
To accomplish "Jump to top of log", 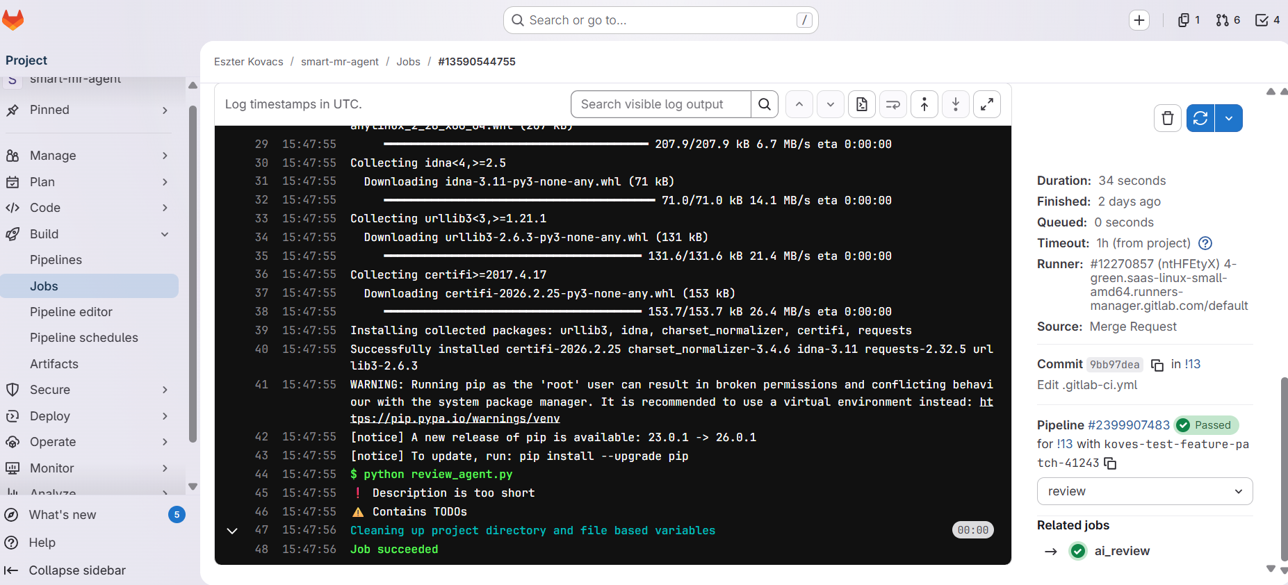I will pyautogui.click(x=924, y=104).
